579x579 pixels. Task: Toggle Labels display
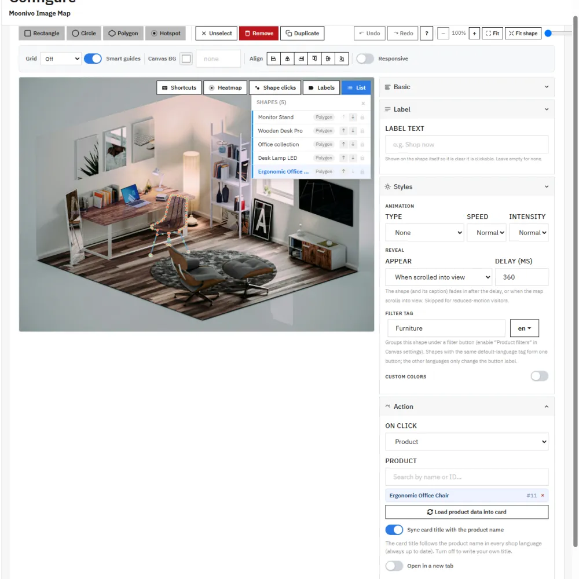321,88
